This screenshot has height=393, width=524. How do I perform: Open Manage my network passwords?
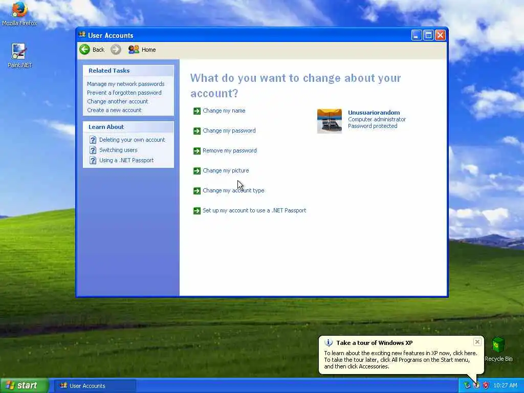click(x=126, y=84)
